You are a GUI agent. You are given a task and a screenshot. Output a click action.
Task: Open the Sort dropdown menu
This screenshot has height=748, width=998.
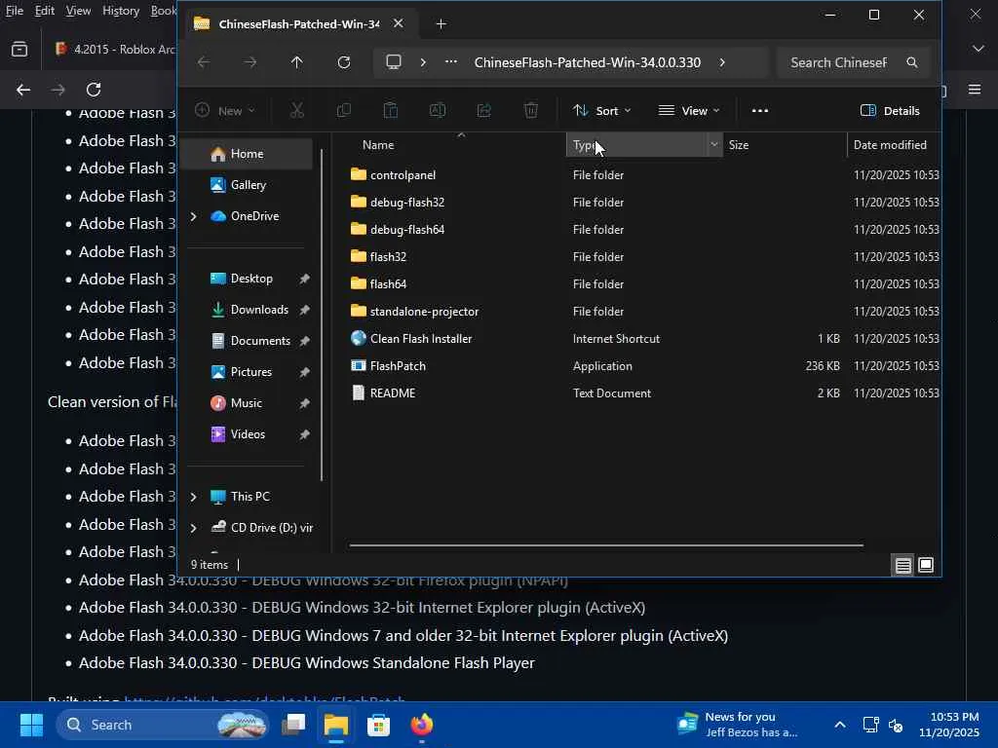click(602, 111)
